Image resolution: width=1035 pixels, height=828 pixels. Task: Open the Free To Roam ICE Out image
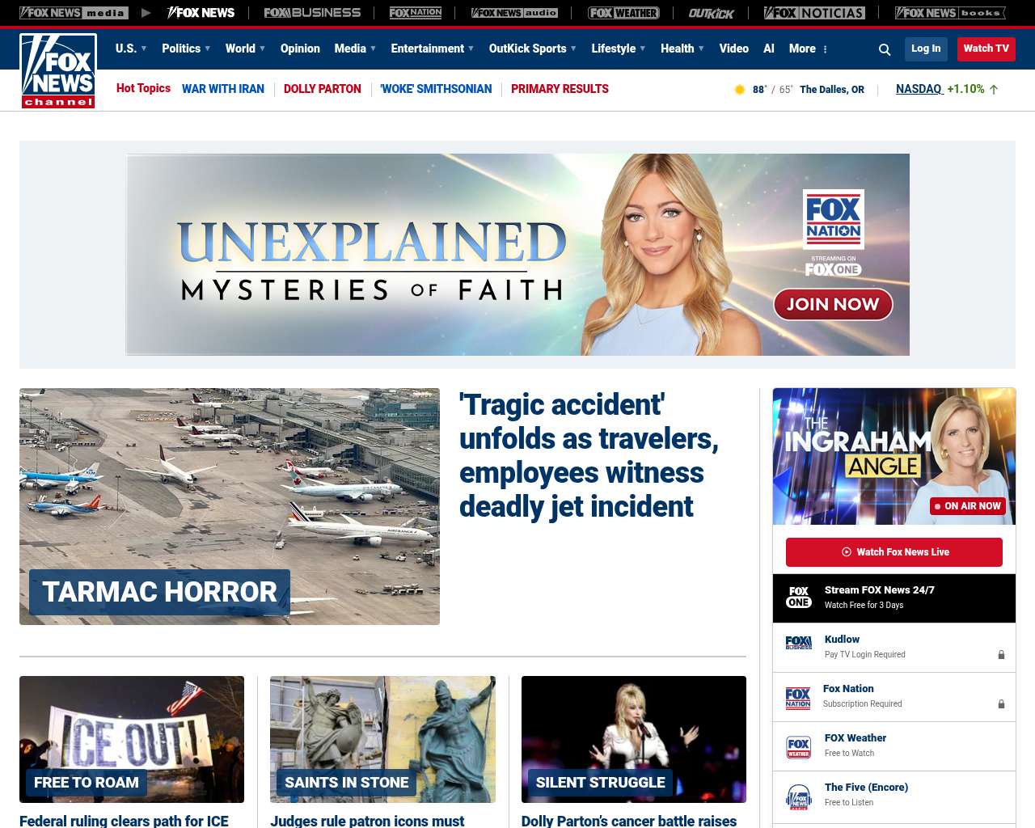click(132, 739)
